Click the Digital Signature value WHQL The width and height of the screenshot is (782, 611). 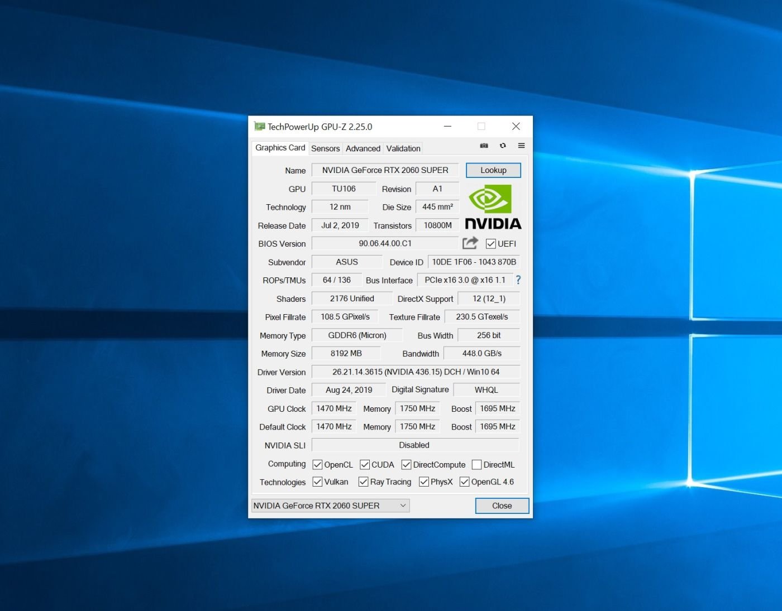487,390
